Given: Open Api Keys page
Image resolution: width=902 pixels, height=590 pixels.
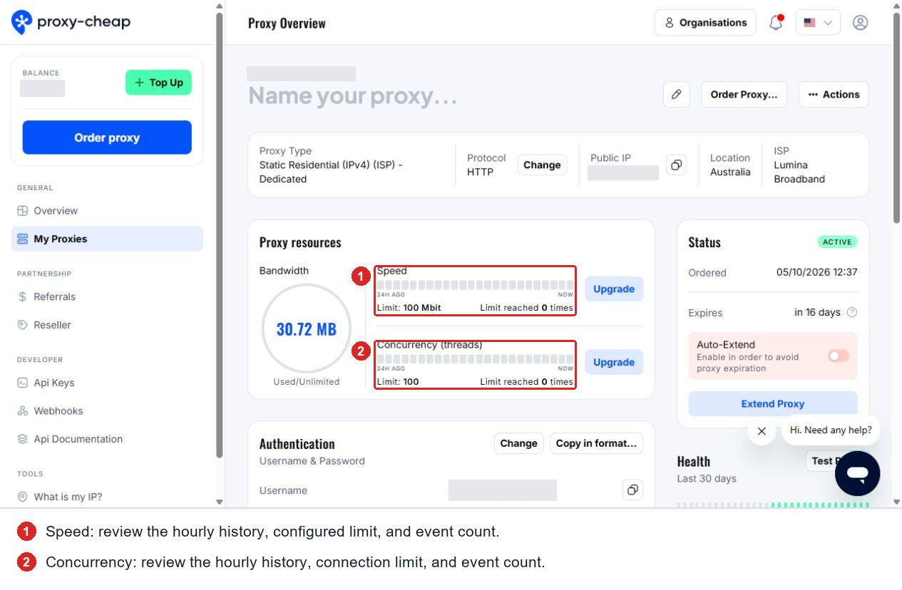Looking at the screenshot, I should pos(107,383).
